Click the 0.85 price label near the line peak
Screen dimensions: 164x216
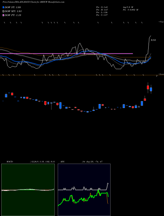(x=154, y=40)
